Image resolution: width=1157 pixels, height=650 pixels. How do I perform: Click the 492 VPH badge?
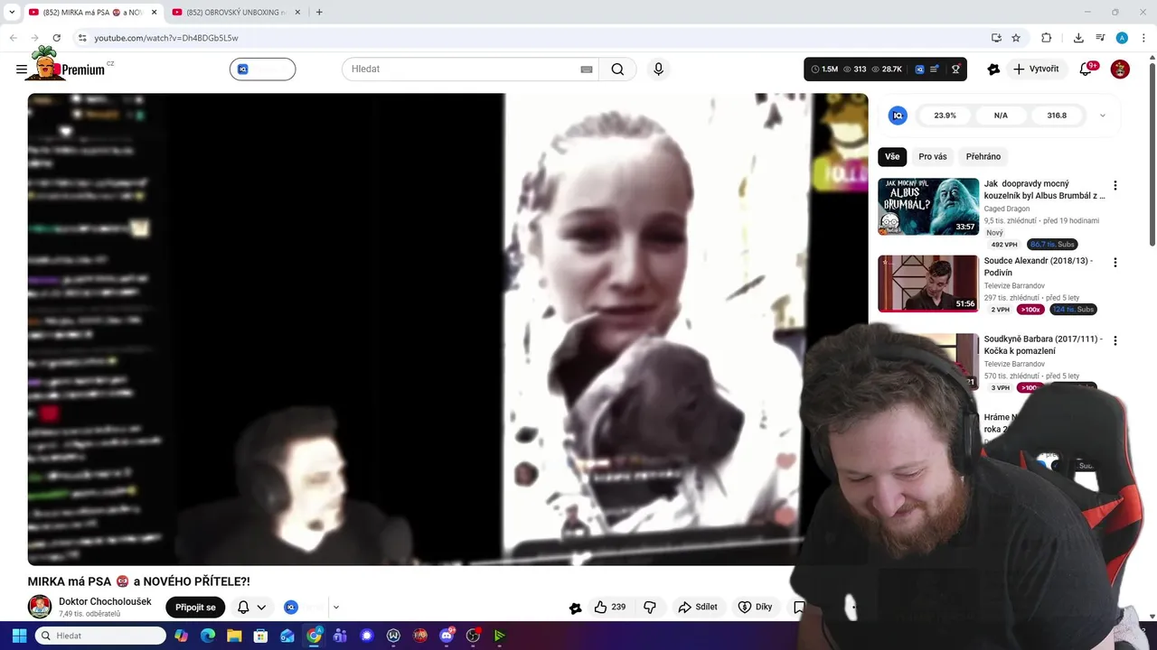(1004, 245)
